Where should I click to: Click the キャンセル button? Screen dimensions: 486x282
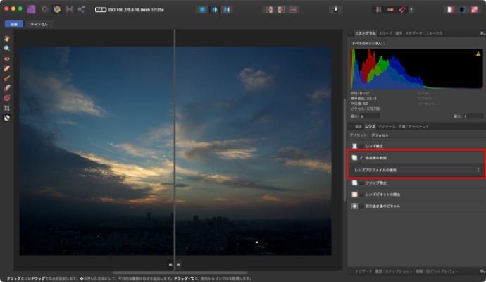(39, 24)
